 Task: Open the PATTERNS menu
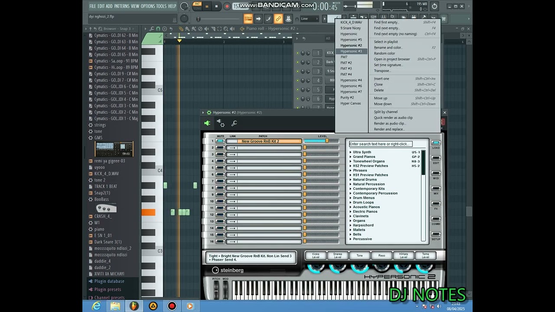(122, 6)
